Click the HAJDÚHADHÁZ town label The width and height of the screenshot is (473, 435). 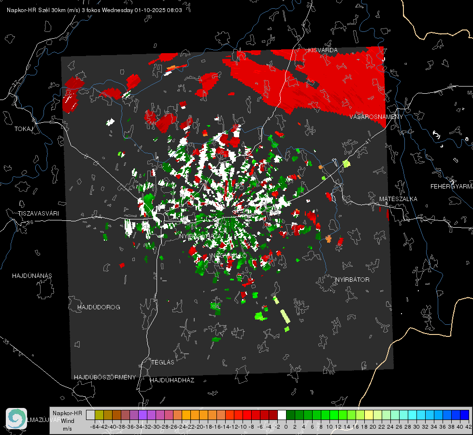click(x=172, y=380)
